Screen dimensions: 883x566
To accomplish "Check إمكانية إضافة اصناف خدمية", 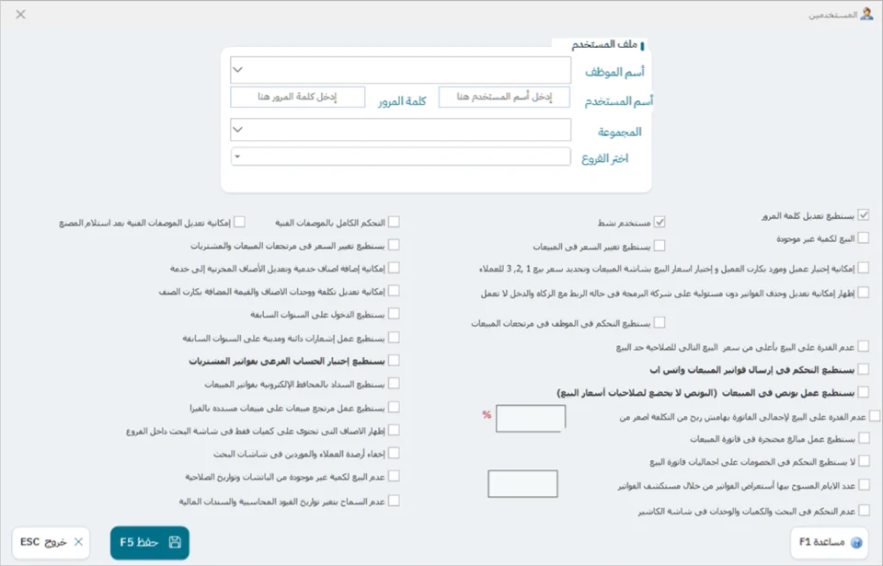I will 395,268.
